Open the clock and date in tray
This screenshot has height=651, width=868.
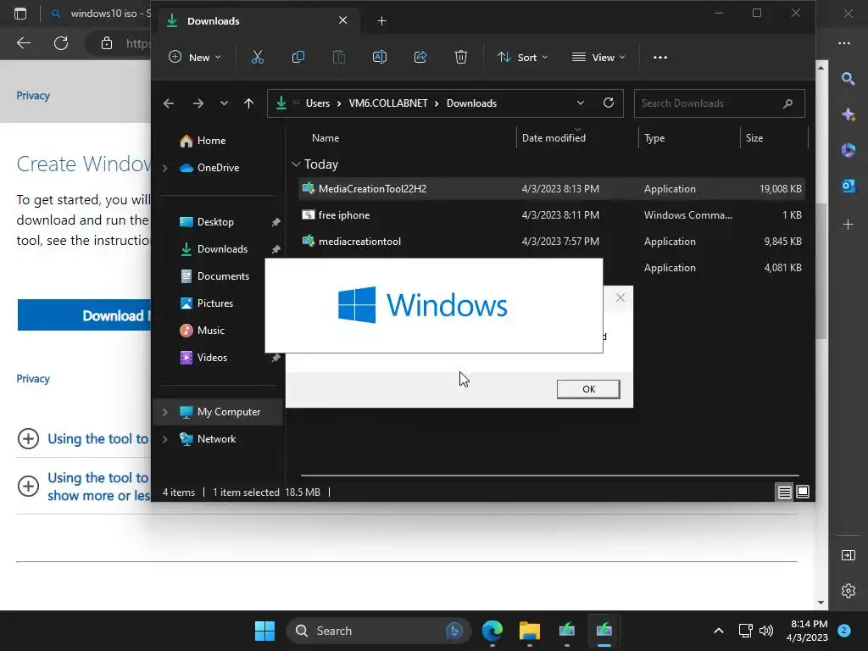[x=807, y=631]
